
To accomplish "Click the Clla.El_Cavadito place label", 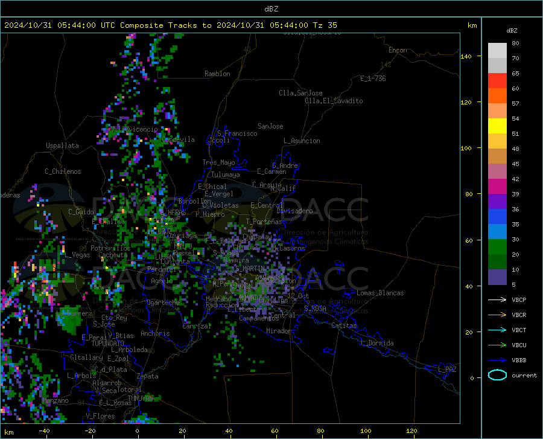I will point(334,101).
